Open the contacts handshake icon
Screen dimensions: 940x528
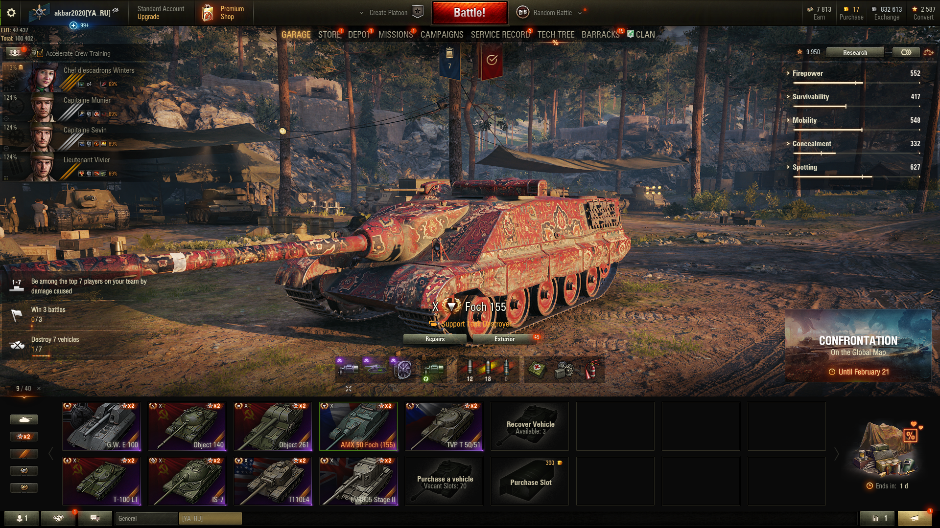pyautogui.click(x=58, y=518)
